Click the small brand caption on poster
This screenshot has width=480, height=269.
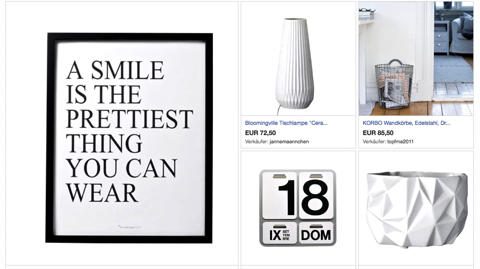click(129, 227)
